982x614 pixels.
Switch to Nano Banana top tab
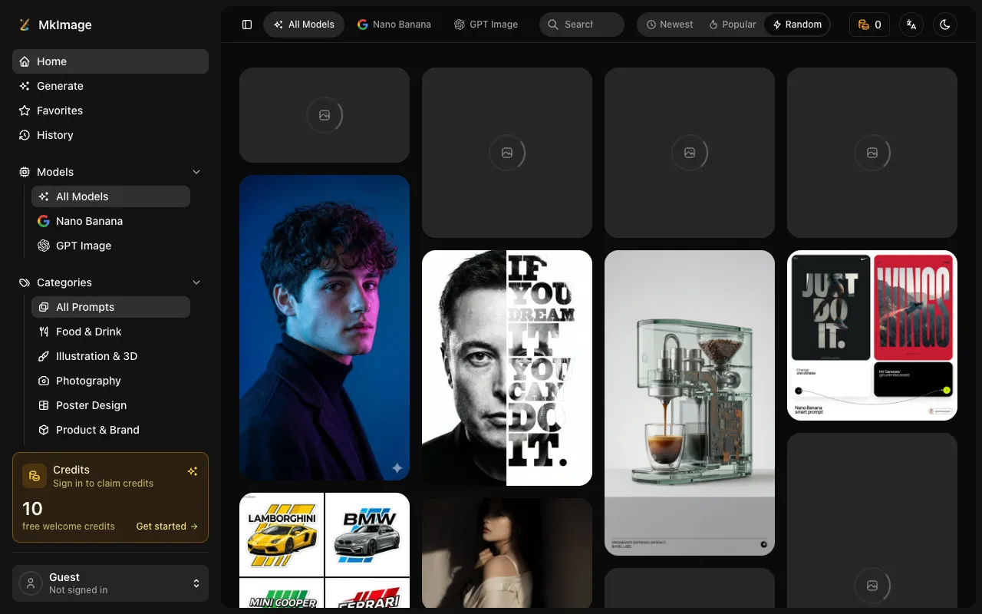[x=394, y=25]
